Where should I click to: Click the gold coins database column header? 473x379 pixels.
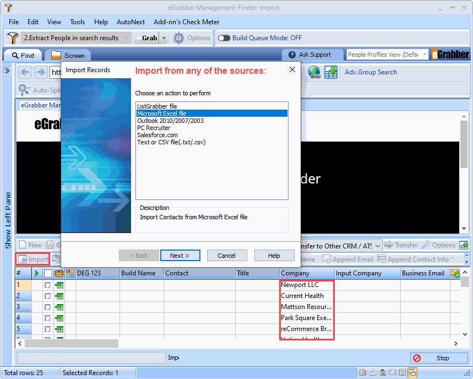(x=59, y=273)
